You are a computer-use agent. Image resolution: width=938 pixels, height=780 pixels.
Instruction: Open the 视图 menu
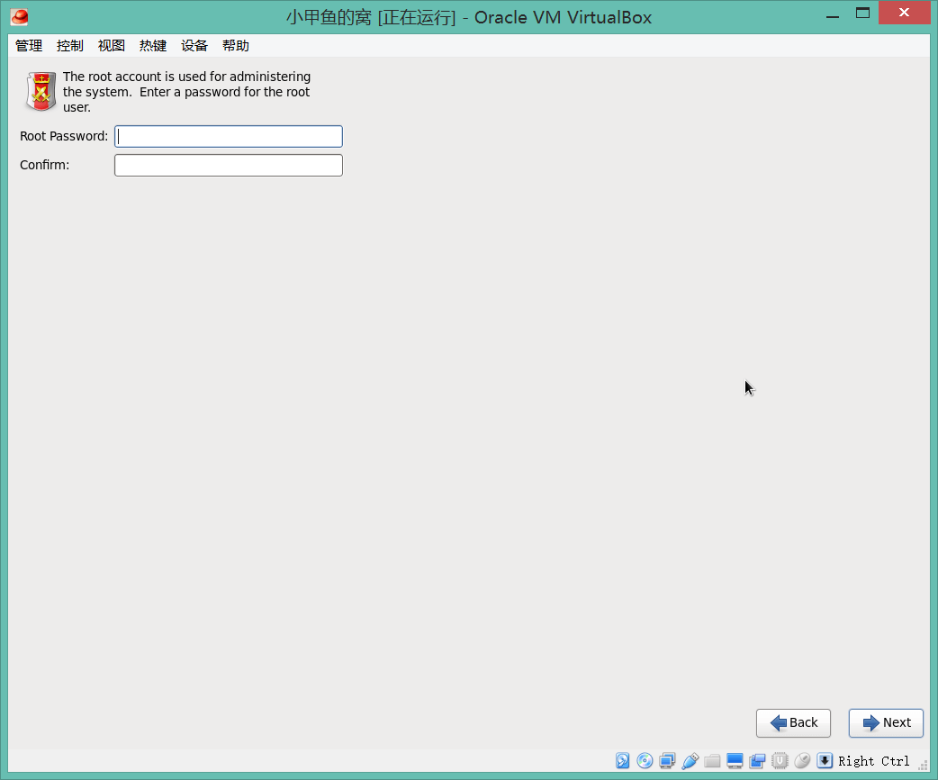pyautogui.click(x=112, y=46)
